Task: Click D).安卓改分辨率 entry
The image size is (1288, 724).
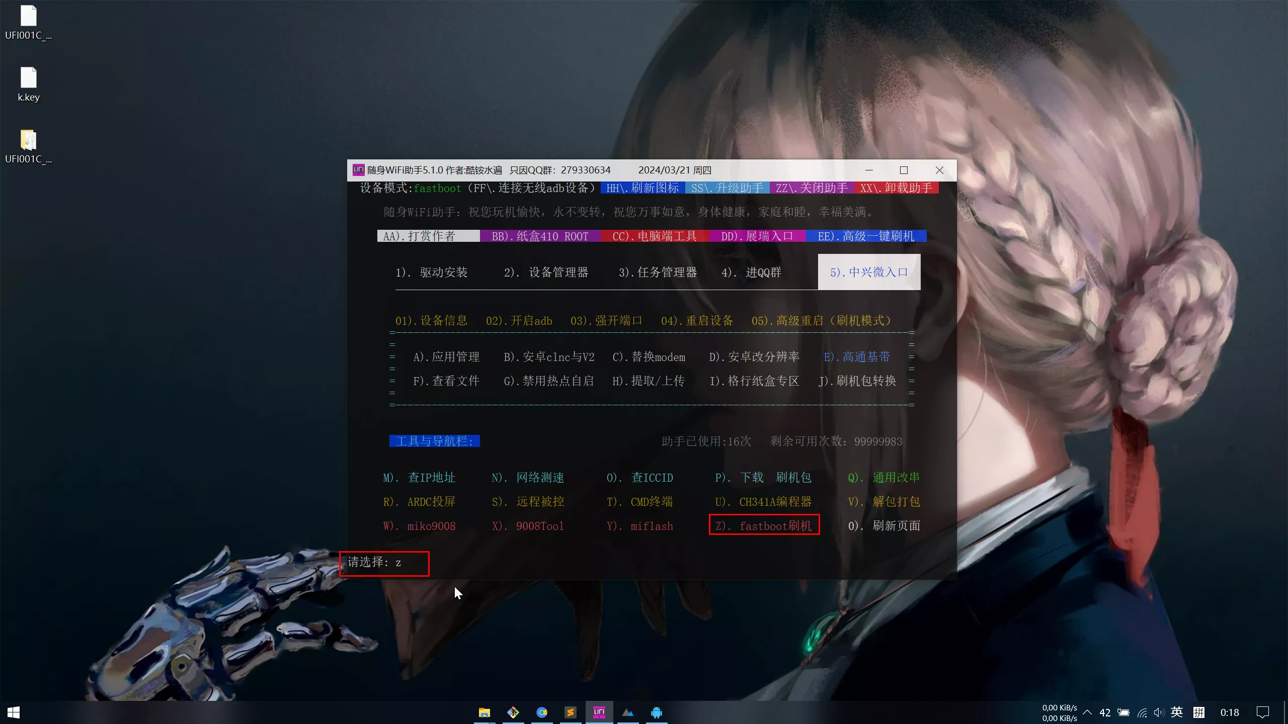Action: [755, 357]
